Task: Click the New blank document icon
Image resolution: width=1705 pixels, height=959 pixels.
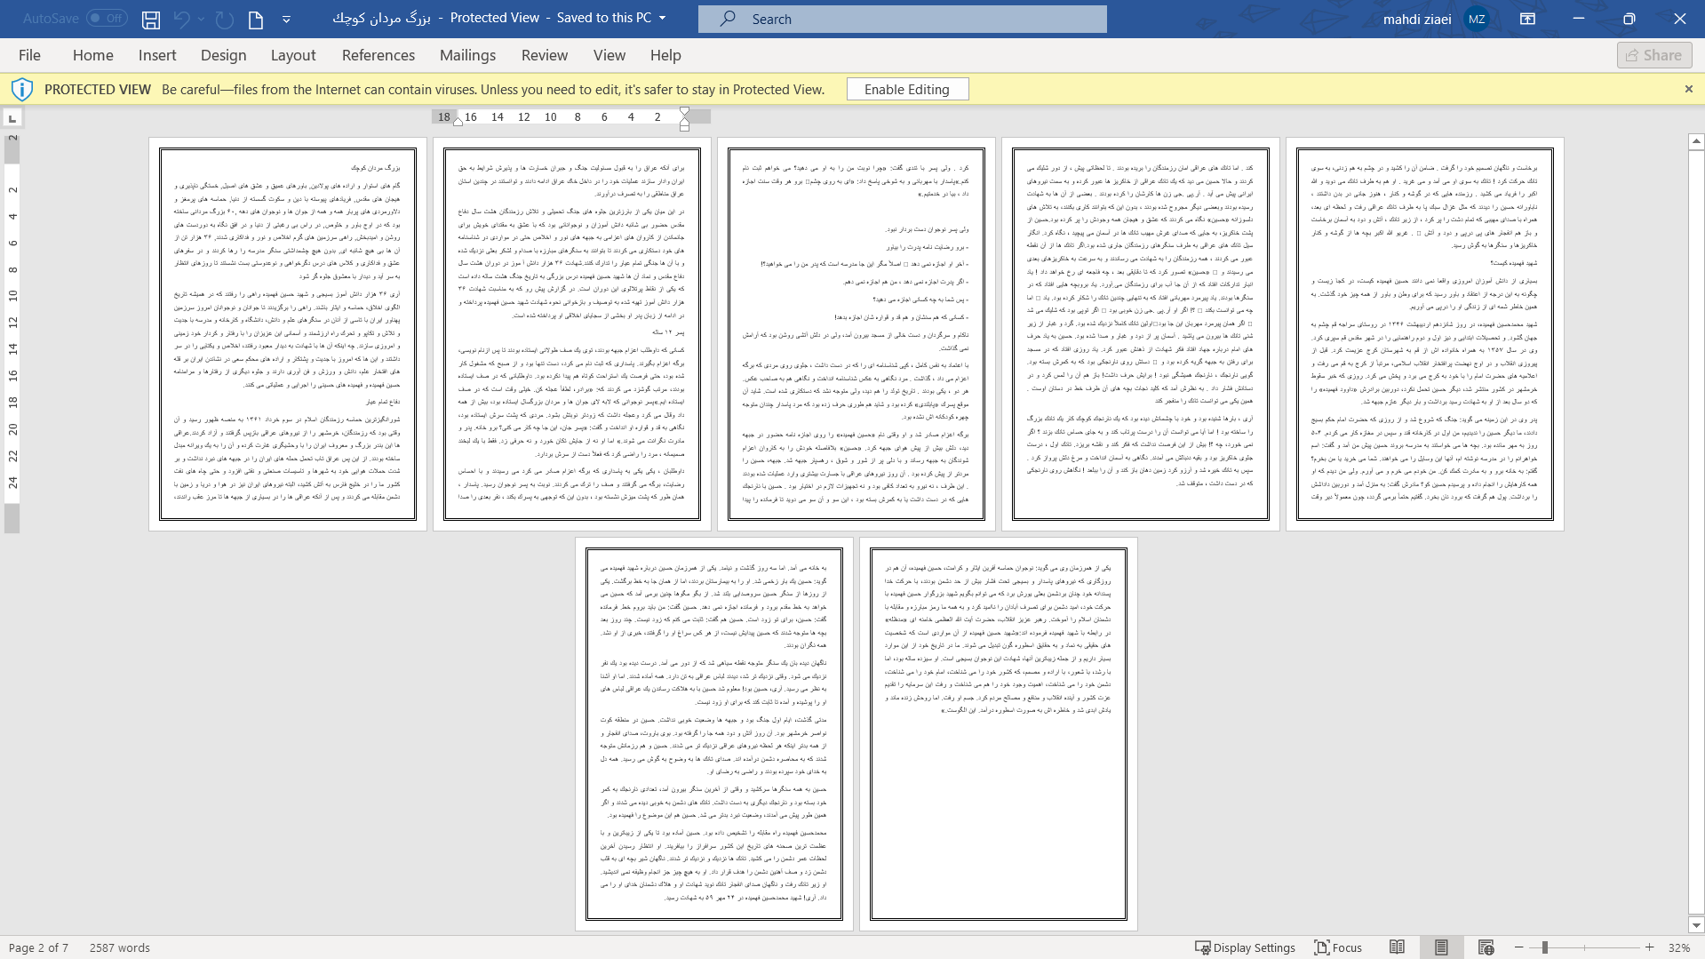Action: (256, 19)
